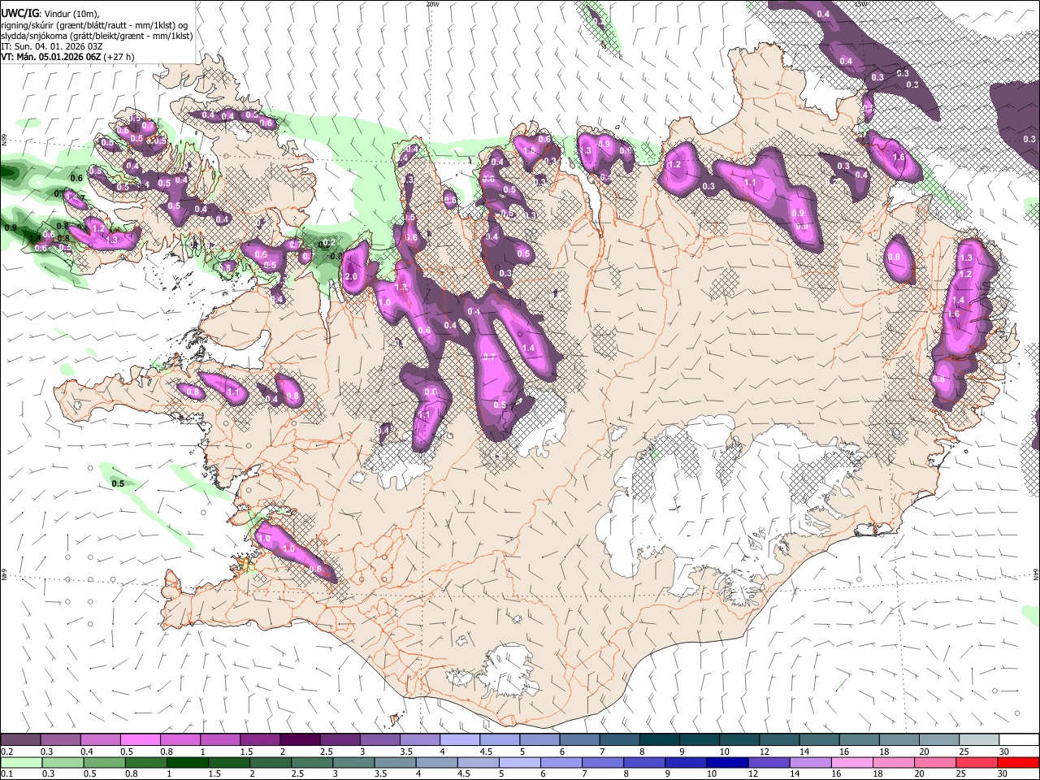Viewport: 1040px width, 780px height.
Task: Pick purple snow swatch between 1.5 and 2
Action: [x=259, y=740]
